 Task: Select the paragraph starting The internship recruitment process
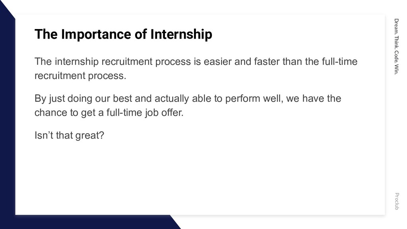[196, 68]
